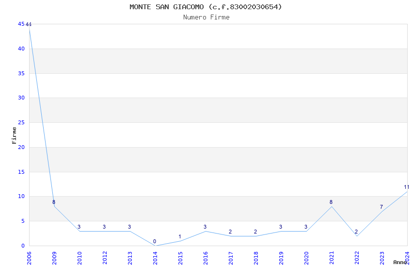Pick the data value 8 above 2021
412x267 pixels.
tap(332, 202)
